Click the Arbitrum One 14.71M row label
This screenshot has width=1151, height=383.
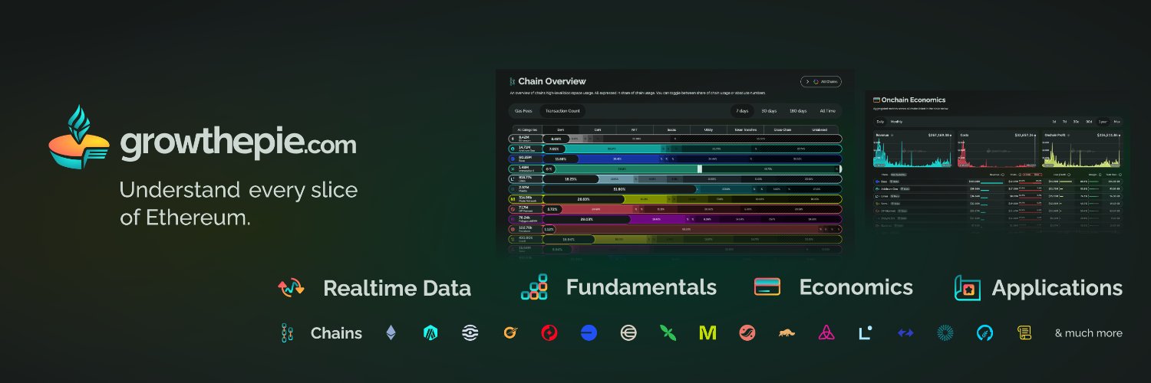526,149
